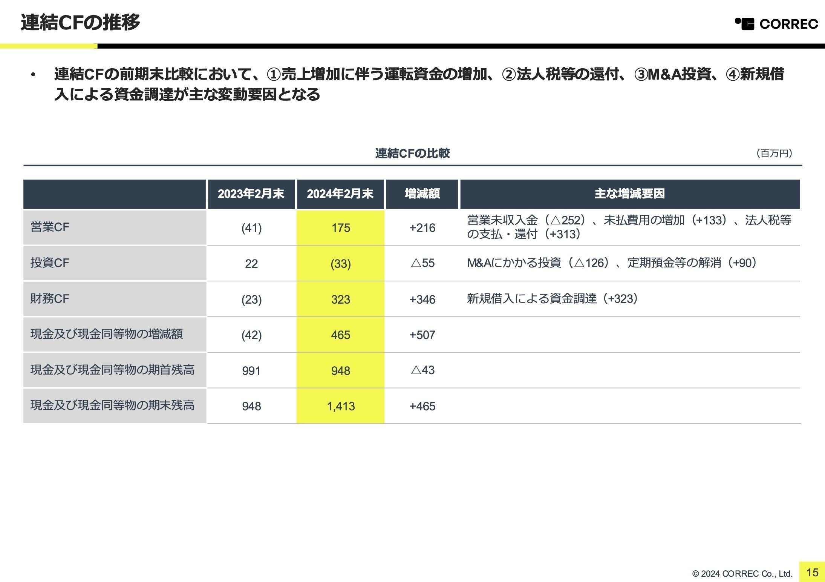Select the 2023年2月末 column header
825x582 pixels.
[x=251, y=194]
